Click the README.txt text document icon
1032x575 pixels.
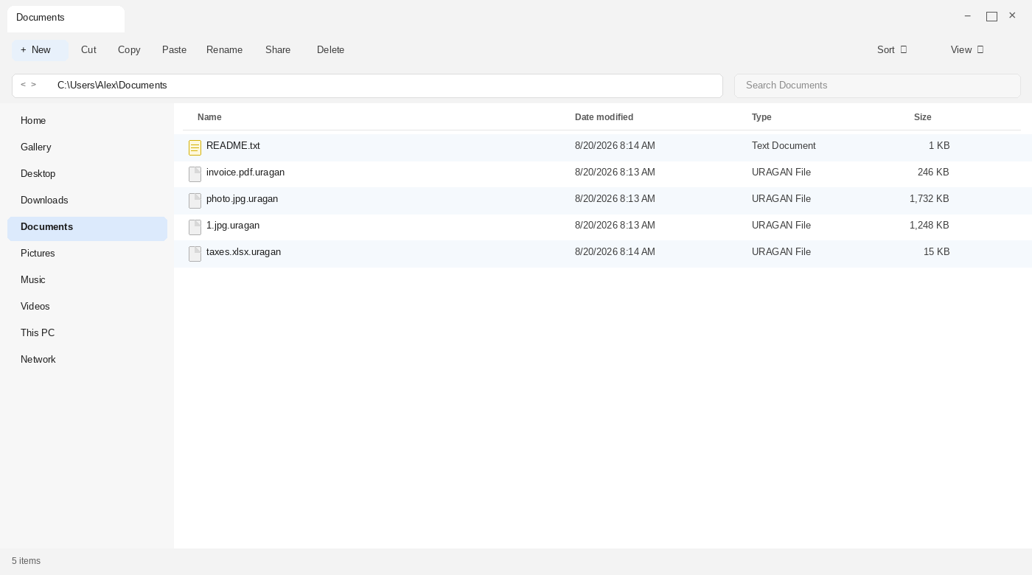pos(195,147)
